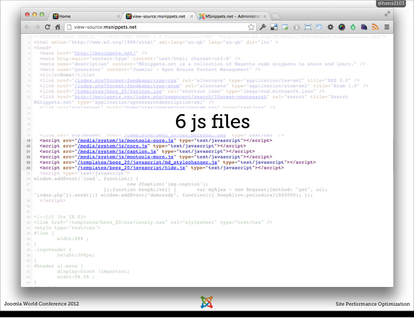Screen dimensions: 414x319
Task: Click the blue window settings extension
Action: pyautogui.click(x=319, y=27)
